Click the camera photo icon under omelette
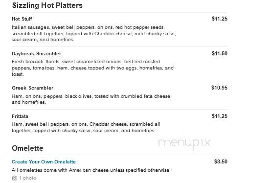This screenshot has width=272, height=183. click(14, 178)
